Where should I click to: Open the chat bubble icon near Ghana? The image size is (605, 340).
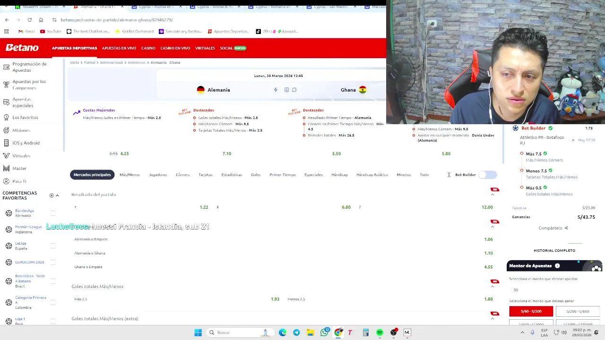294,90
